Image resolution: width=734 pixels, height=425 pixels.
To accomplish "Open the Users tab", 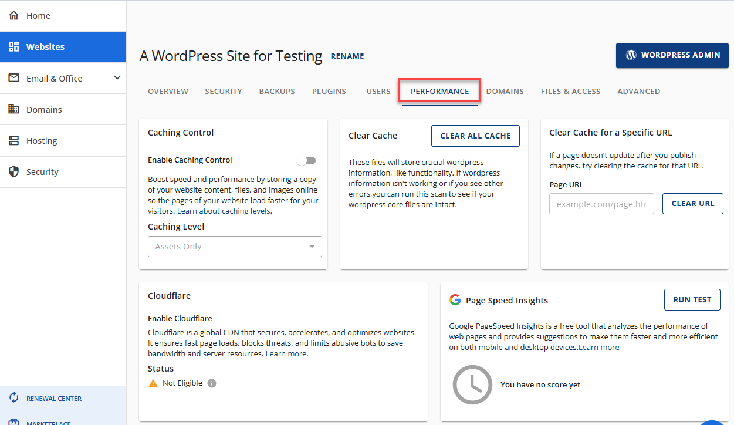I will click(378, 91).
